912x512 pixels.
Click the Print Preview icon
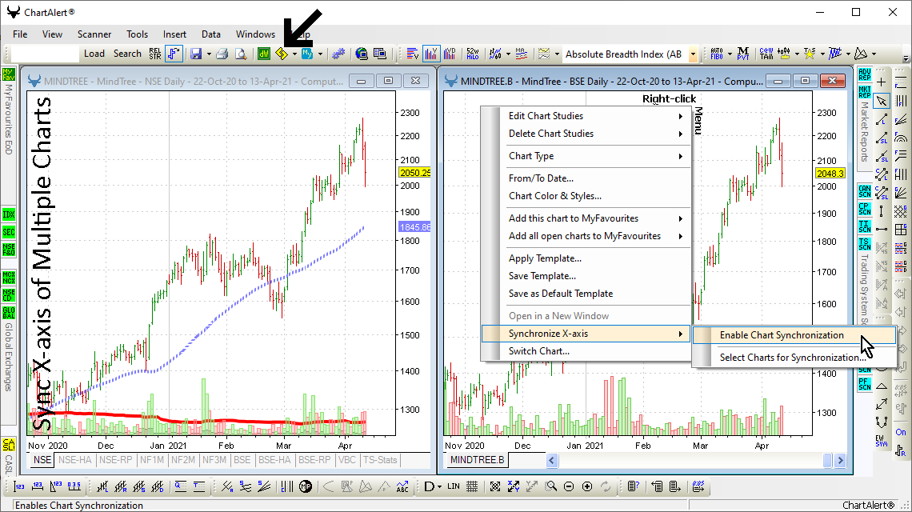pos(241,54)
